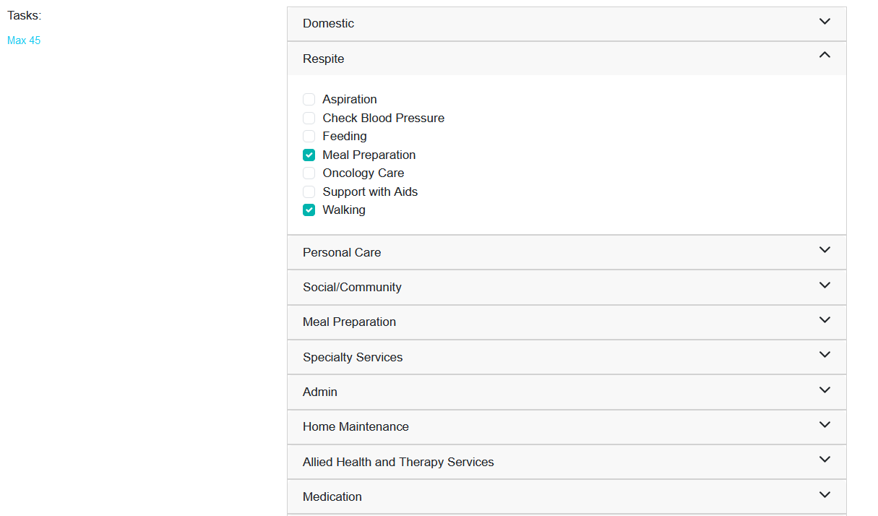Expand the Domestic section chevron
The width and height of the screenshot is (878, 516).
[x=825, y=22]
